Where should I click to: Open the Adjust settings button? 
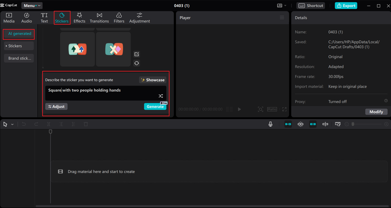(57, 106)
